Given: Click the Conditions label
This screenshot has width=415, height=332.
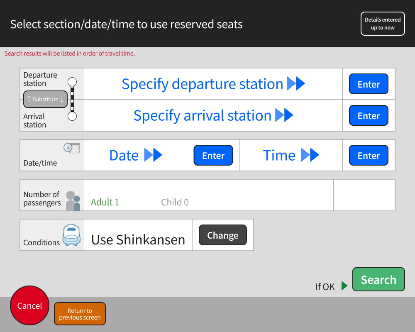Looking at the screenshot, I should coord(41,242).
